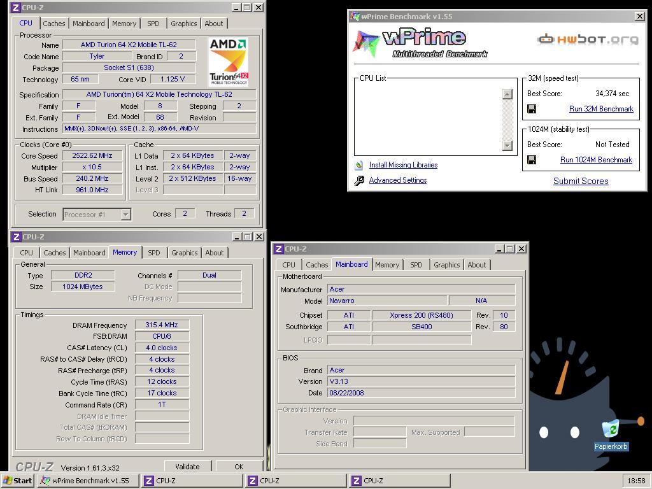Click the DRAM Frequency value 315.4 MHz

click(x=162, y=325)
